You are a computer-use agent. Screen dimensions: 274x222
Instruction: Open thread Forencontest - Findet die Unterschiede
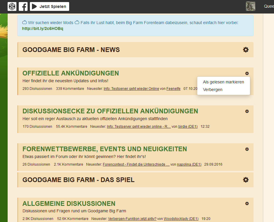pyautogui.click(x=136, y=164)
